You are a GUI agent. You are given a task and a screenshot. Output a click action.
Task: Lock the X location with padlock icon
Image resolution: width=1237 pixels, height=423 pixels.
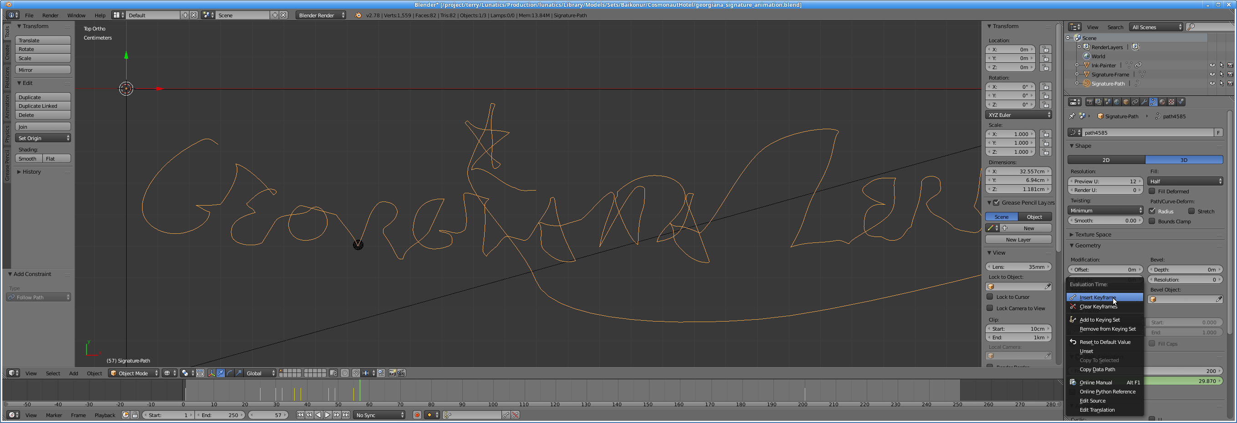pyautogui.click(x=1045, y=50)
